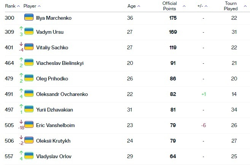
Task: Click flag beside Vladyslav Orlov
Action: 29,156
